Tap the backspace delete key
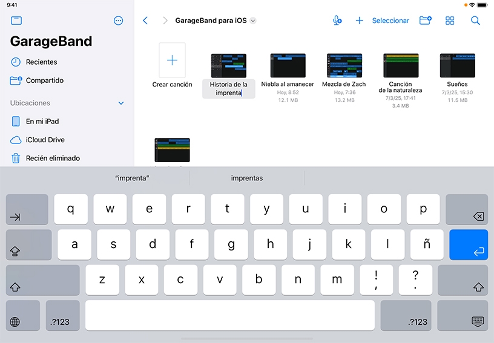Screen dimensions: 494x343 click(x=467, y=209)
